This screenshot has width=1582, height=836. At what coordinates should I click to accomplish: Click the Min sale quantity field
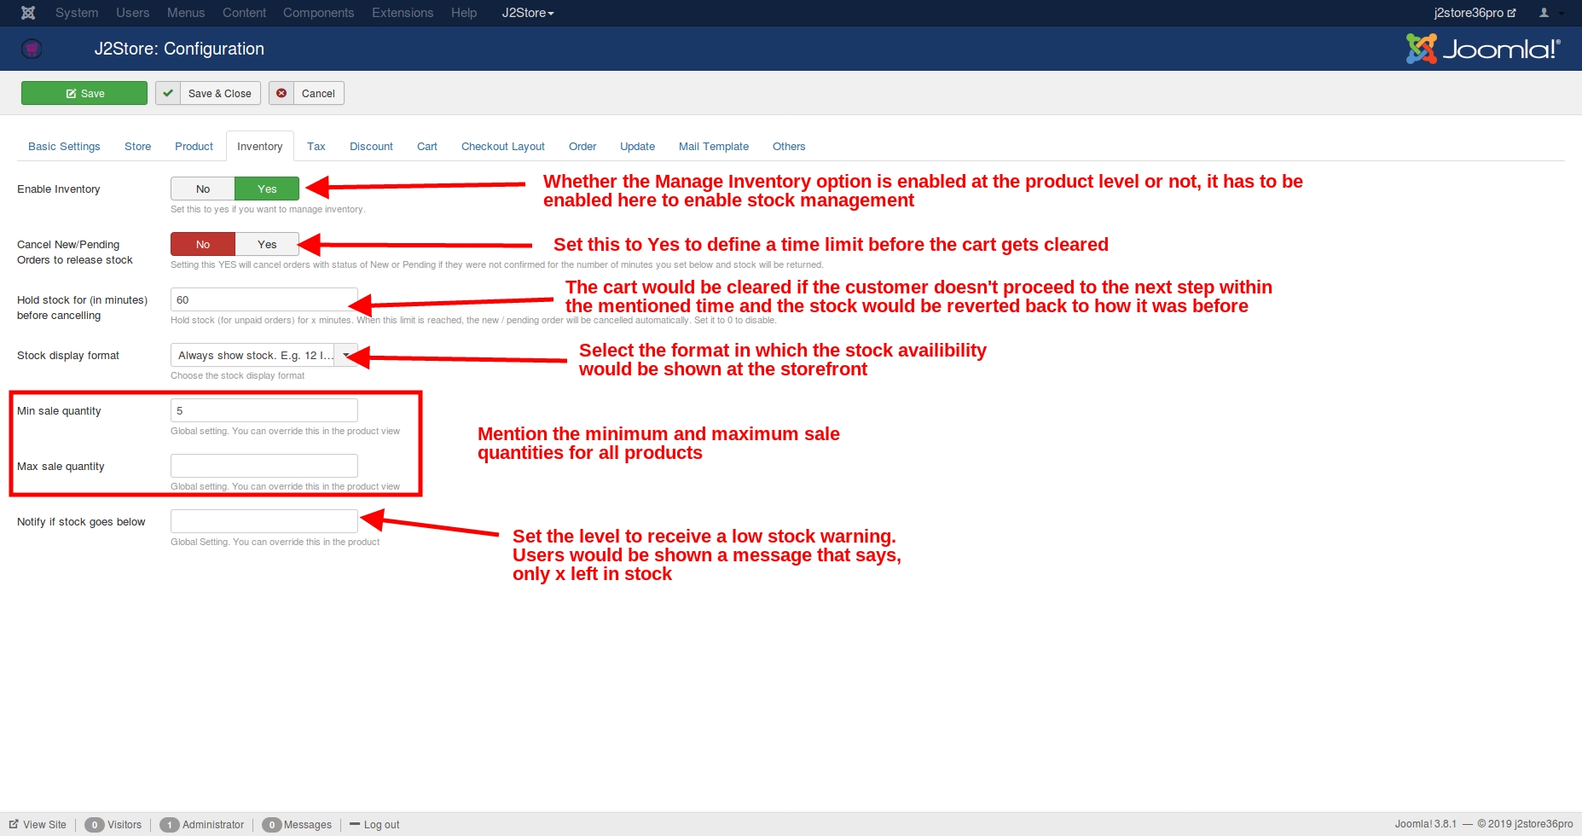pyautogui.click(x=264, y=410)
